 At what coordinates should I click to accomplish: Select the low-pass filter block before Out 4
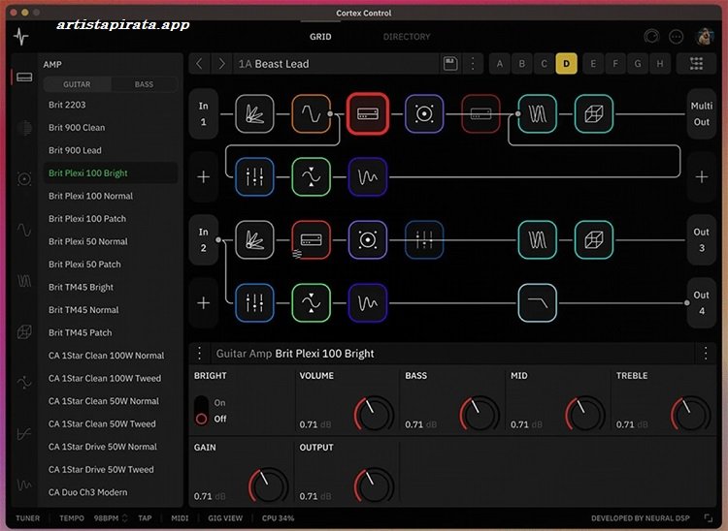click(537, 303)
